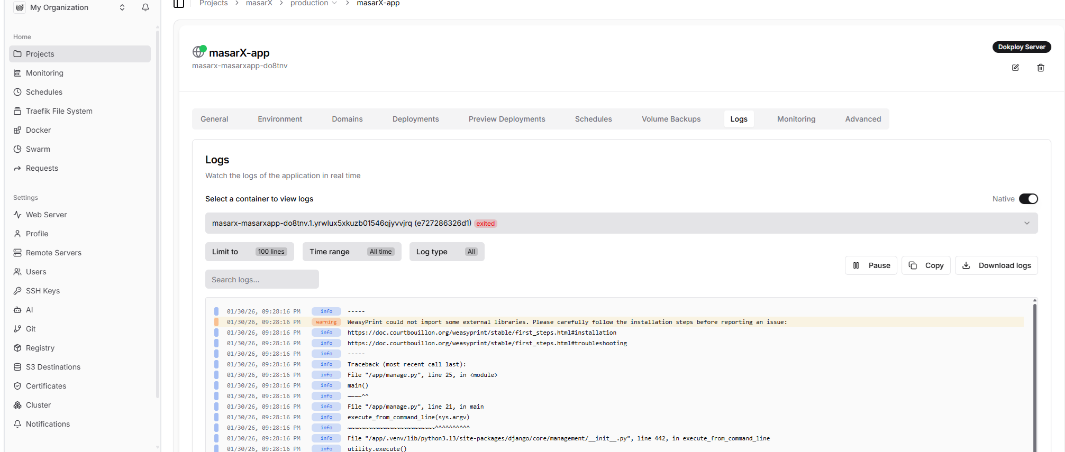
Task: Click the Search logs input field
Action: pos(262,280)
